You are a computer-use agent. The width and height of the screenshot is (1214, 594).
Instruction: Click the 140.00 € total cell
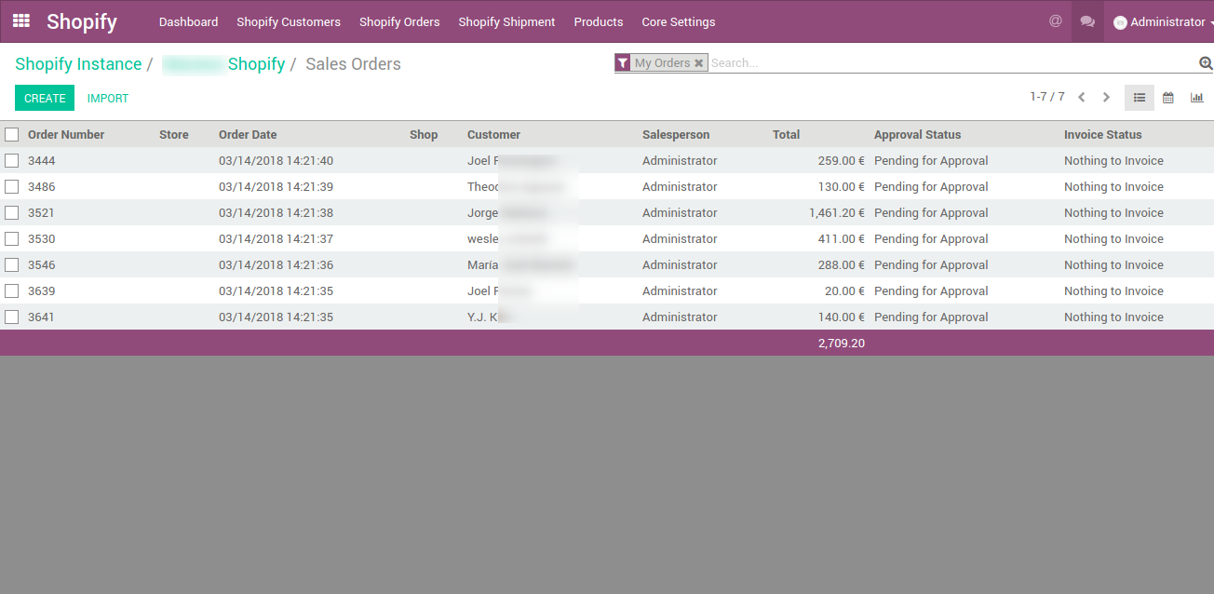[x=842, y=317]
